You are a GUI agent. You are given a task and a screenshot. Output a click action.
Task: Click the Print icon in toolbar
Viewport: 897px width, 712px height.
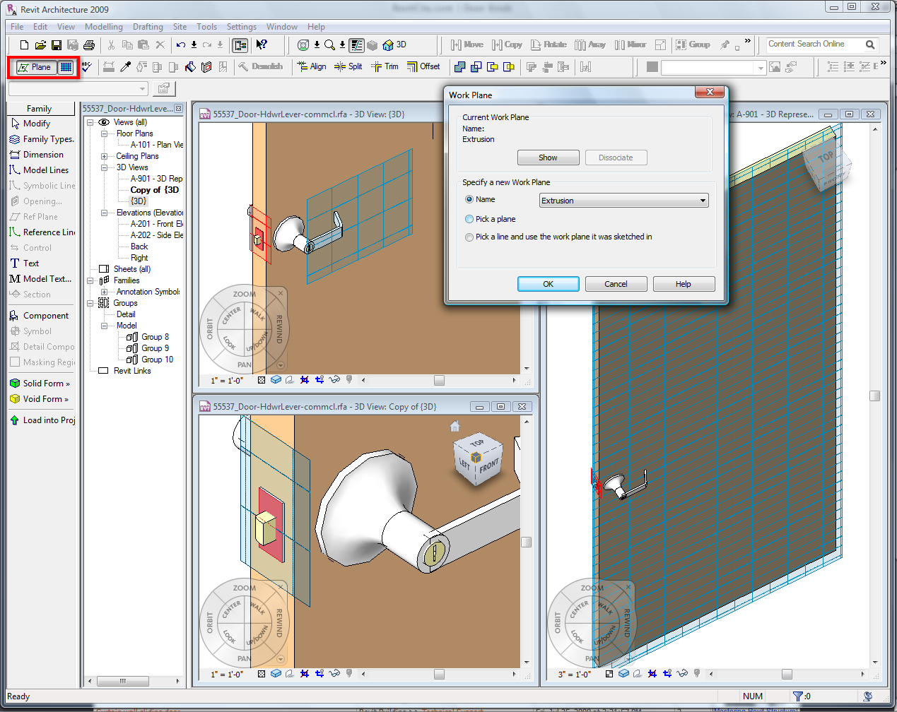point(89,45)
